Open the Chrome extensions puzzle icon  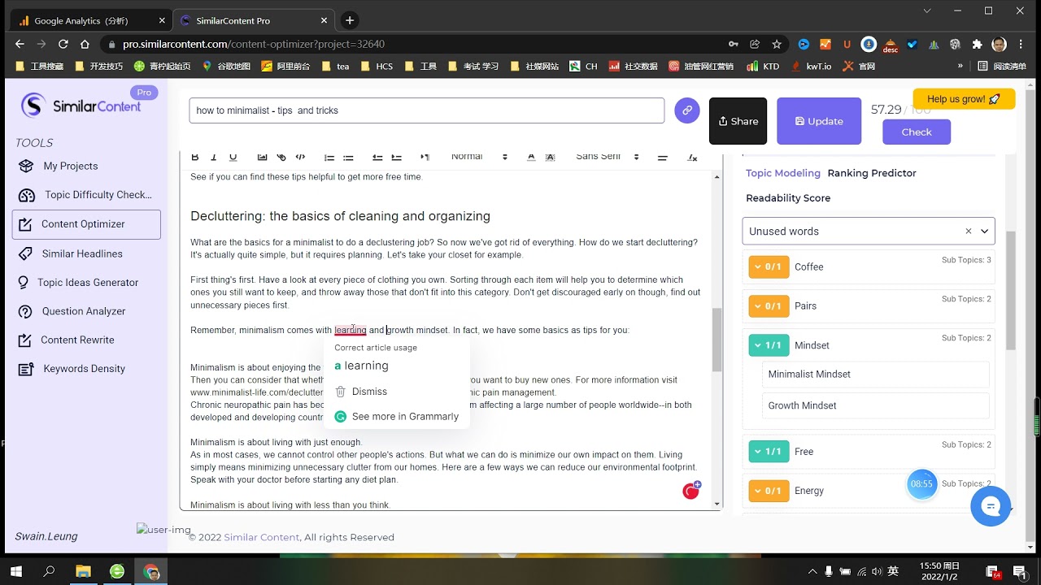[978, 44]
